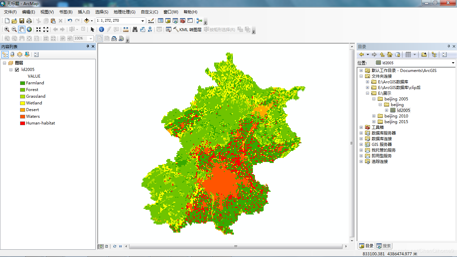Expand the 工具箱 node in catalog

coord(361,127)
